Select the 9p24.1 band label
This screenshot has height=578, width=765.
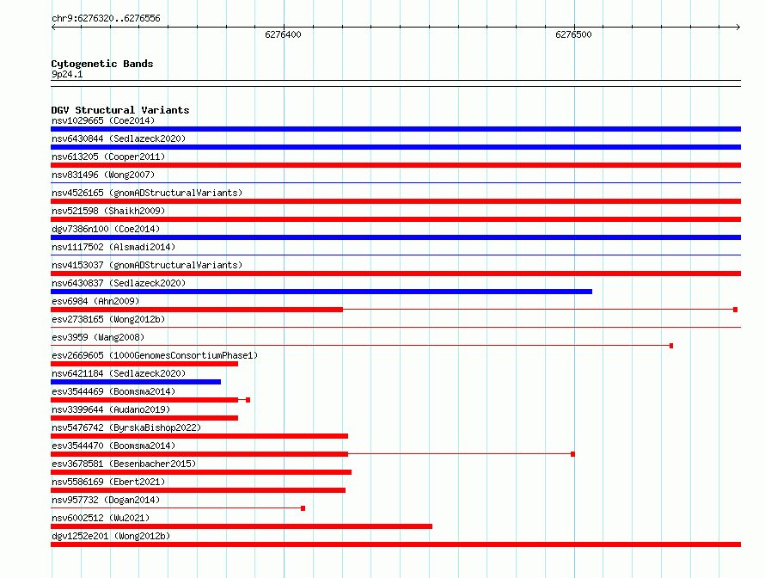[x=67, y=74]
